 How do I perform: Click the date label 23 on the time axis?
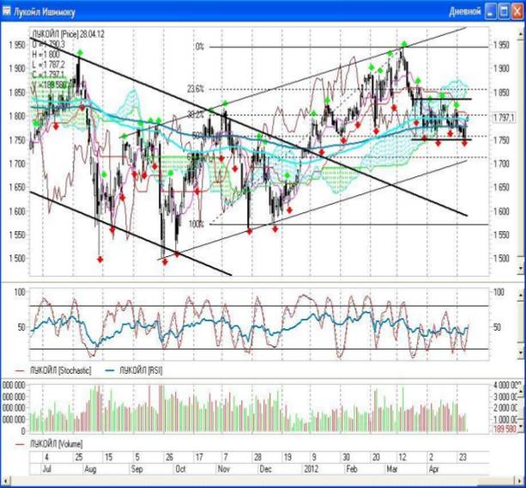click(x=463, y=457)
